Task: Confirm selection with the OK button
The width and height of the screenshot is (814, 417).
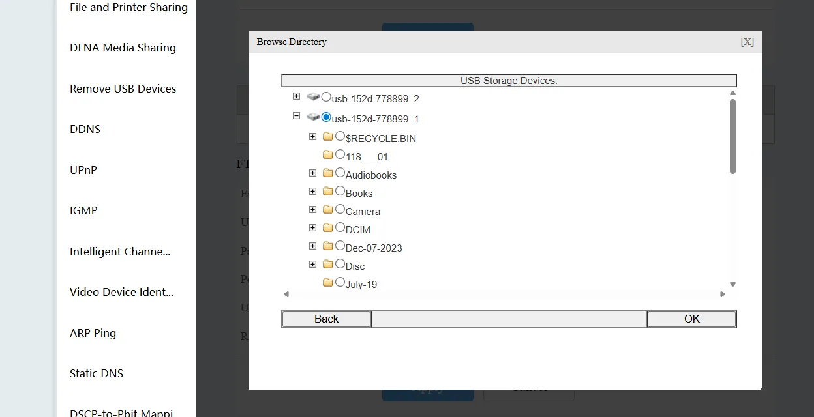Action: click(691, 319)
